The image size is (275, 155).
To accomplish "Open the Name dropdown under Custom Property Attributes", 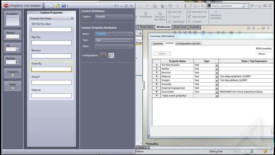I will 131,34.
